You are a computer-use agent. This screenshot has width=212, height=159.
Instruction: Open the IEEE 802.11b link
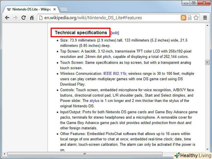[115, 74]
